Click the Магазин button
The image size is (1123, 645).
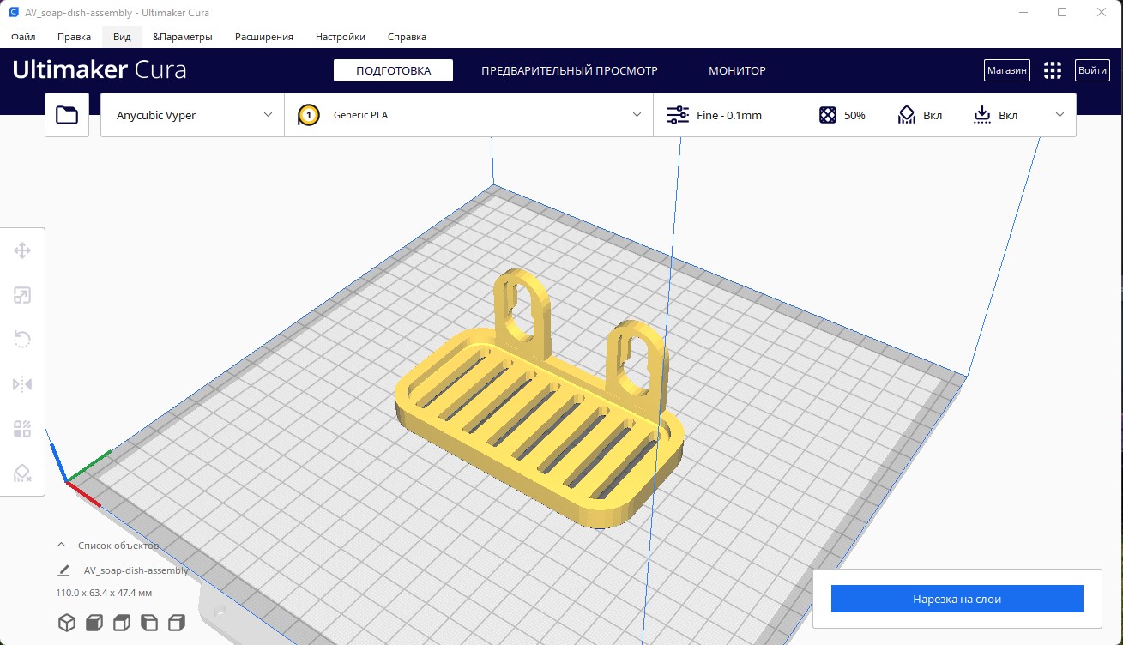tap(1006, 70)
